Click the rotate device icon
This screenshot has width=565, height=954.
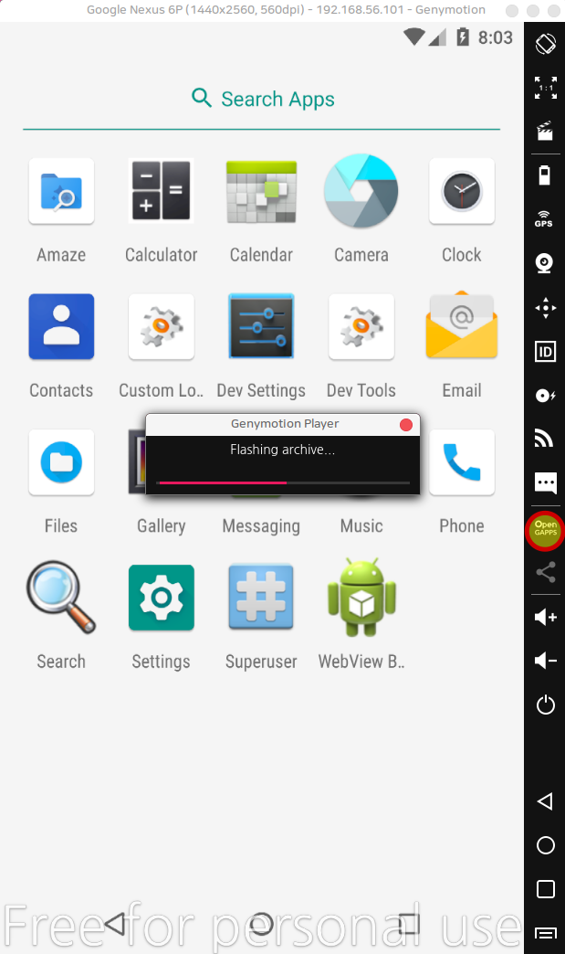[545, 43]
